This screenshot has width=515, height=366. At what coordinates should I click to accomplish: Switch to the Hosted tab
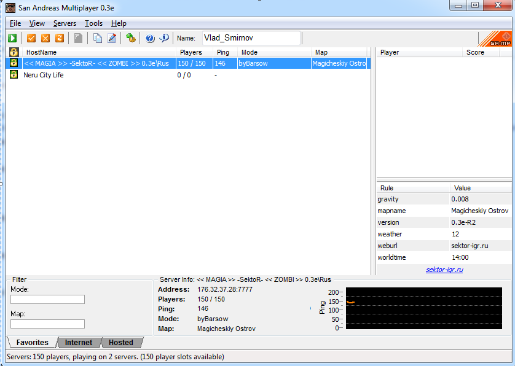click(121, 343)
